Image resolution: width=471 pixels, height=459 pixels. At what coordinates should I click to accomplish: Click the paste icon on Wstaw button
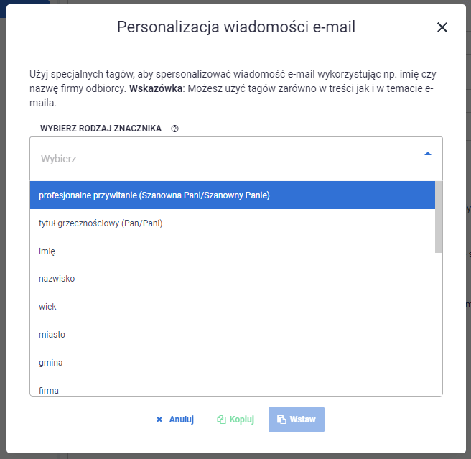[281, 419]
